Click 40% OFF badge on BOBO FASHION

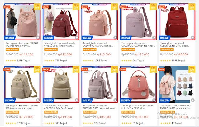point(192,69)
